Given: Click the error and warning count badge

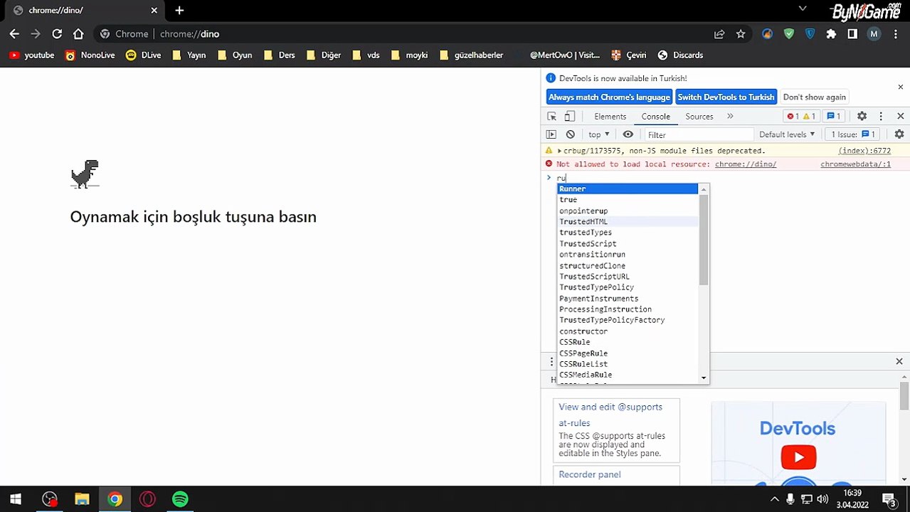Looking at the screenshot, I should (x=802, y=116).
